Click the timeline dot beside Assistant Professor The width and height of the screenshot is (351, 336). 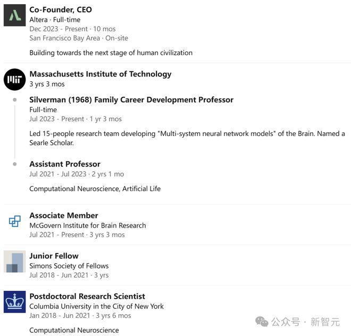pos(15,164)
